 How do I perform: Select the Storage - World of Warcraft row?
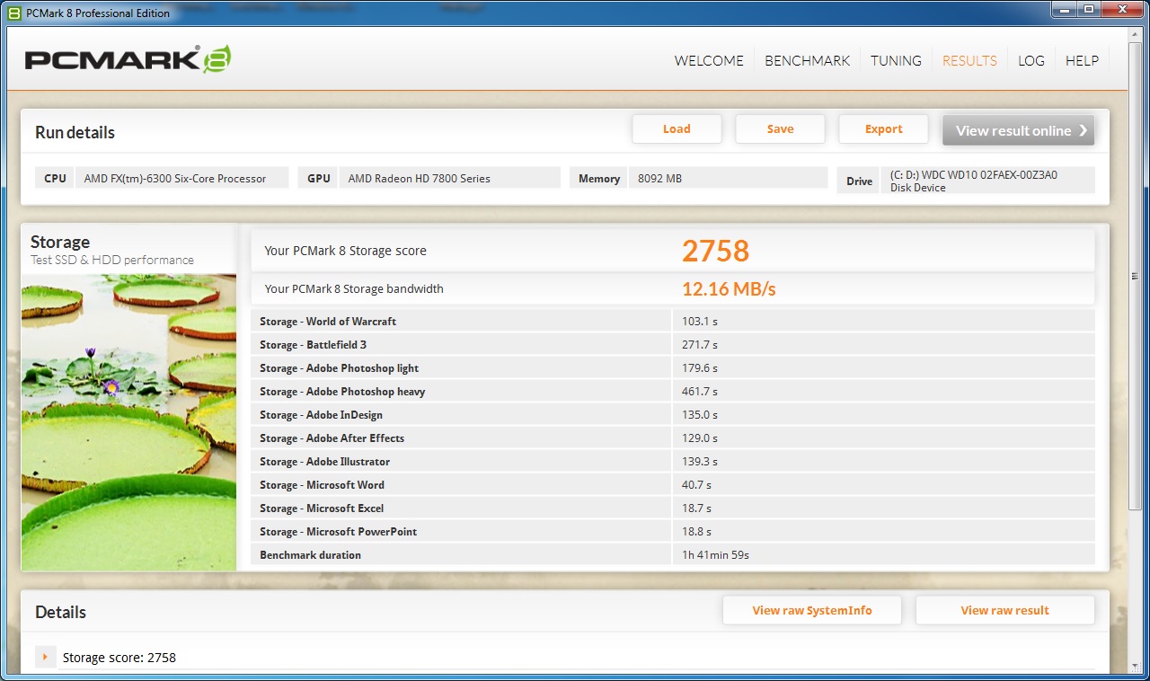coord(673,322)
